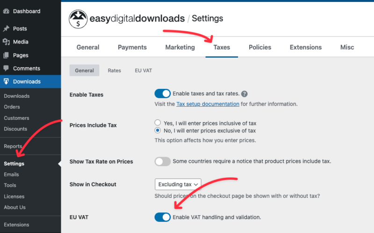Open the Tax setup documentation link

pyautogui.click(x=208, y=104)
